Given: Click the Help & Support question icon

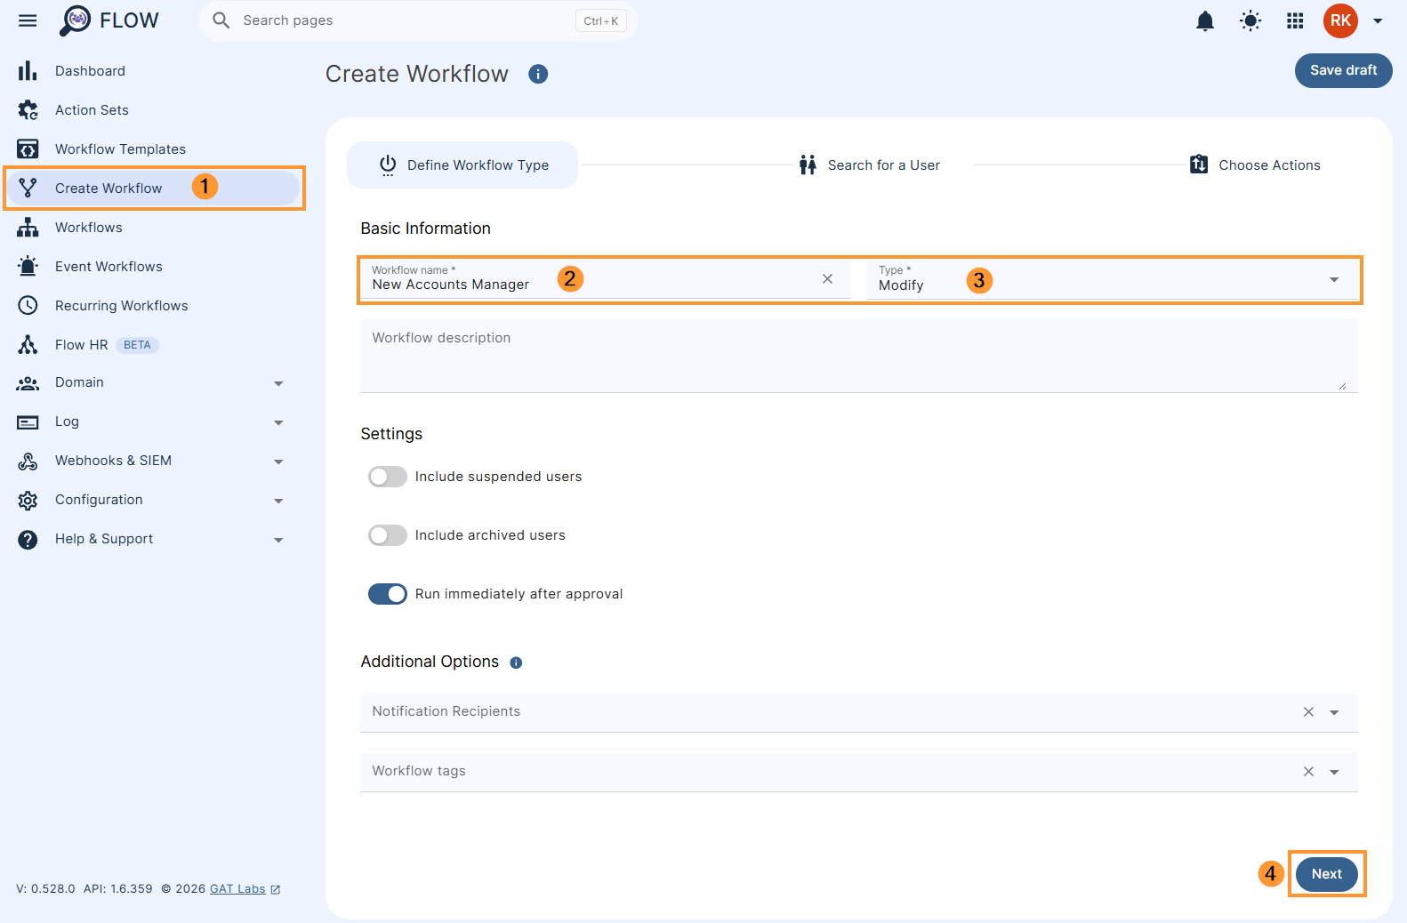Looking at the screenshot, I should [28, 540].
